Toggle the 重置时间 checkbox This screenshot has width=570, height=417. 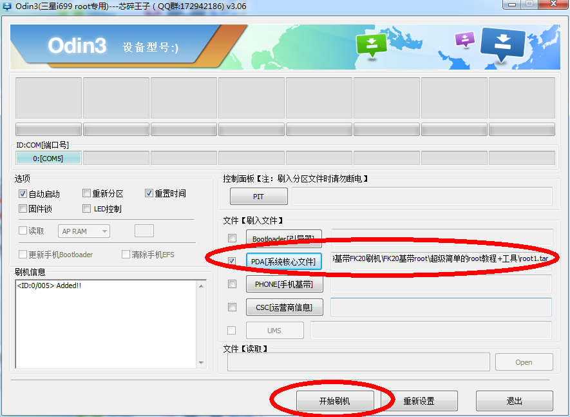149,193
